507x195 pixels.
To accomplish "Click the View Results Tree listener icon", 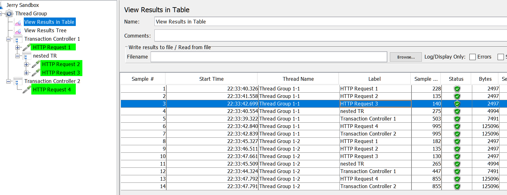I will 18,31.
